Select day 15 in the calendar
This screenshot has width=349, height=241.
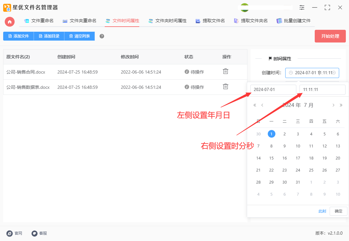point(271,158)
